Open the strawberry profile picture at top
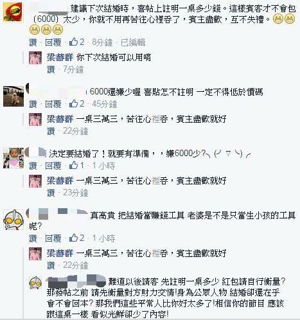 13,12
